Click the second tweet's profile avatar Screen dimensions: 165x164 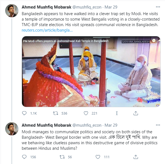pyautogui.click(x=12, y=128)
